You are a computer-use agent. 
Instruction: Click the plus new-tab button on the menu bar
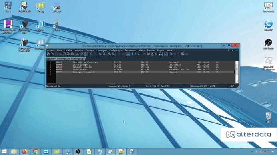228,50
